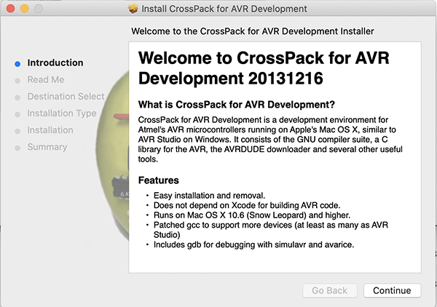Viewport: 437px width, 307px height.
Task: Select the Introduction step in sidebar
Action: tap(55, 63)
